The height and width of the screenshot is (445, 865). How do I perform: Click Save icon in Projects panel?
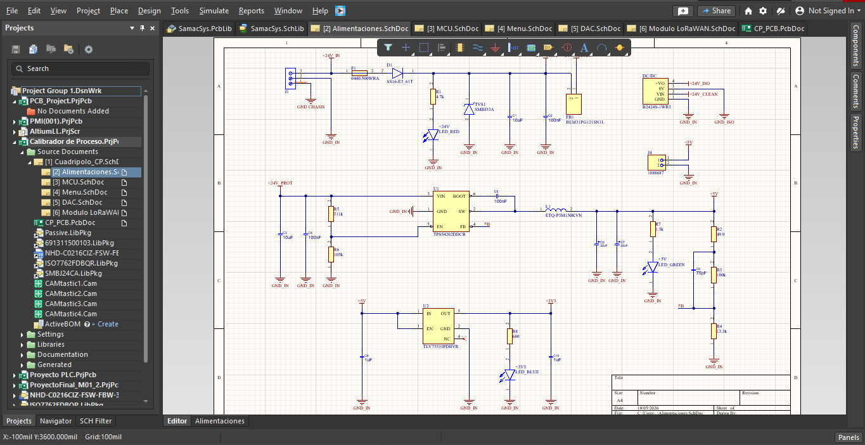coord(16,49)
